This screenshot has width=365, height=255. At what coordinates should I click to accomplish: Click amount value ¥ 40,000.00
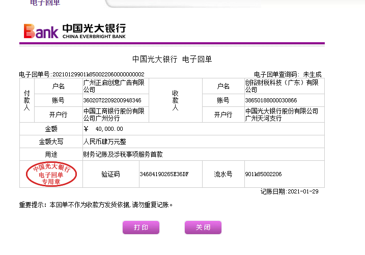[x=103, y=129]
